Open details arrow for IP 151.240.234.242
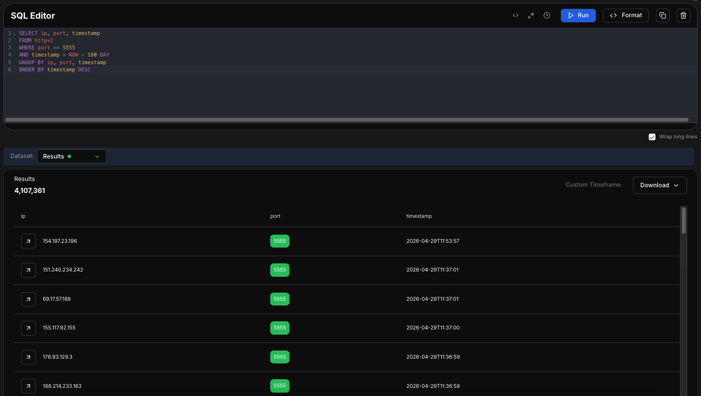 pyautogui.click(x=28, y=270)
